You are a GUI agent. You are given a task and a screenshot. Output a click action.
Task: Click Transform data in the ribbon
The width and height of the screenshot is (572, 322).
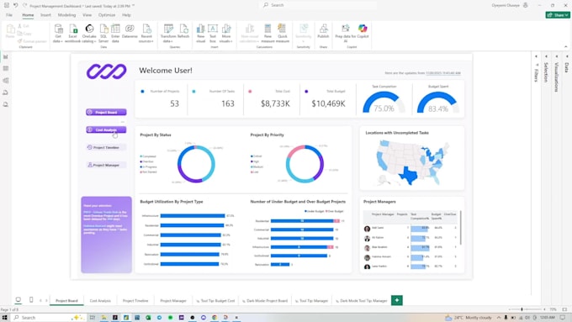coord(168,34)
